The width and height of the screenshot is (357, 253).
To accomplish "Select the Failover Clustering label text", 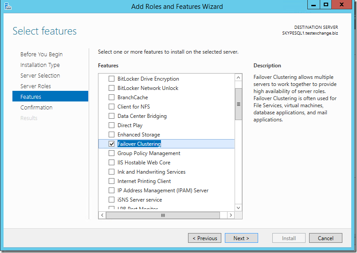I will (x=139, y=144).
